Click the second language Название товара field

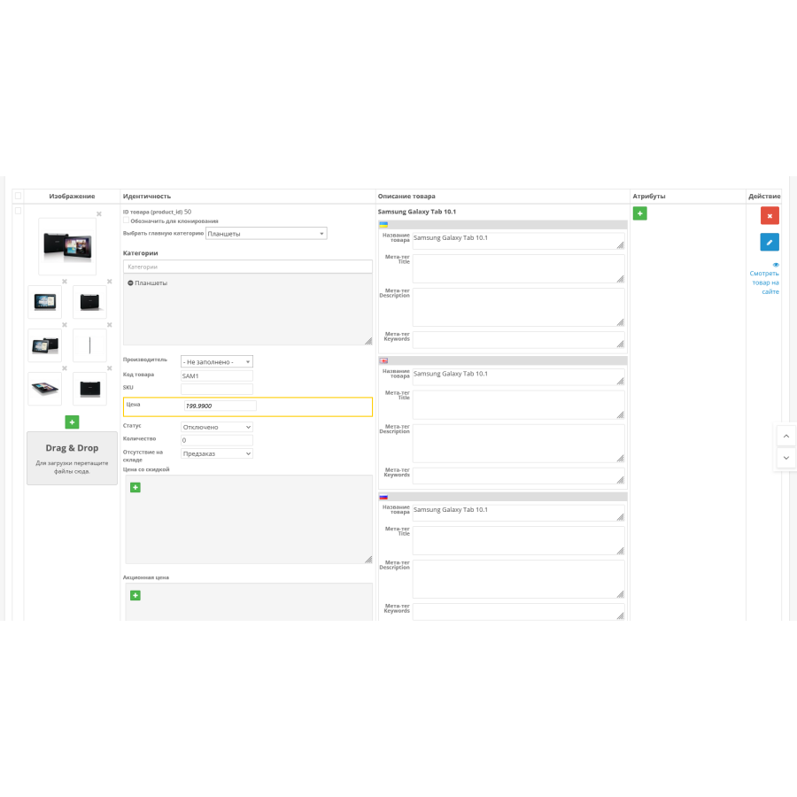[x=518, y=376]
